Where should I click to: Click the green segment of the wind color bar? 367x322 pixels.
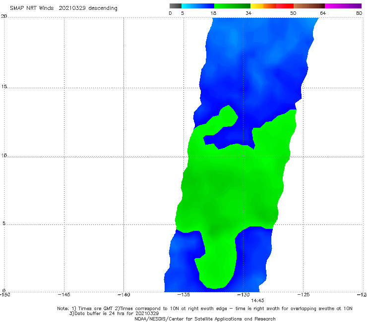tap(232, 6)
